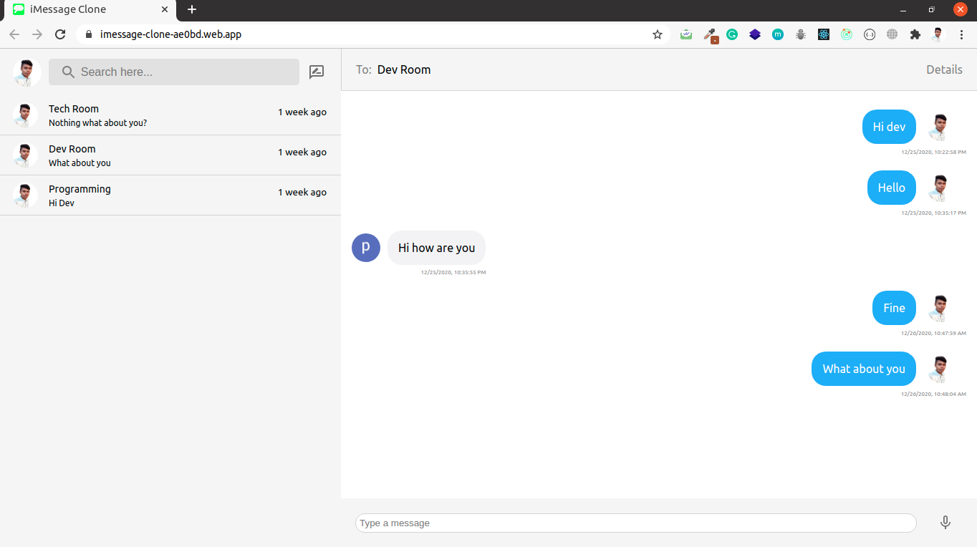The height and width of the screenshot is (547, 977).
Task: Click the 'What about you' message bubble
Action: pyautogui.click(x=863, y=369)
